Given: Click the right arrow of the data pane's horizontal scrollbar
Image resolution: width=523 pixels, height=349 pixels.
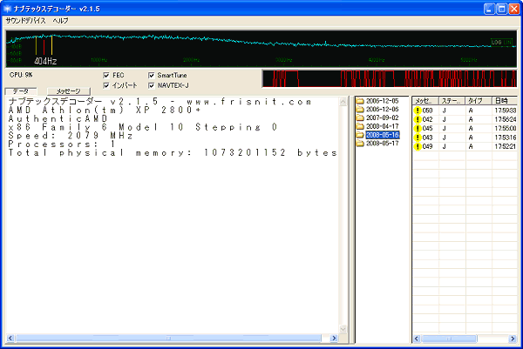Looking at the screenshot, I should pos(334,339).
